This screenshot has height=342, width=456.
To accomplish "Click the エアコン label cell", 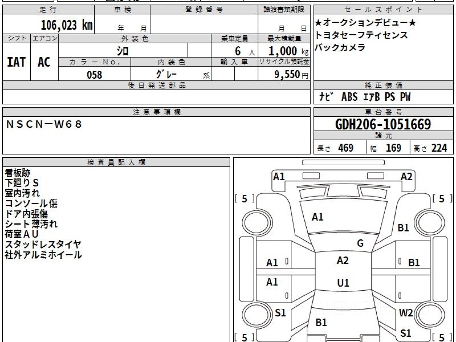I will 44,38.
